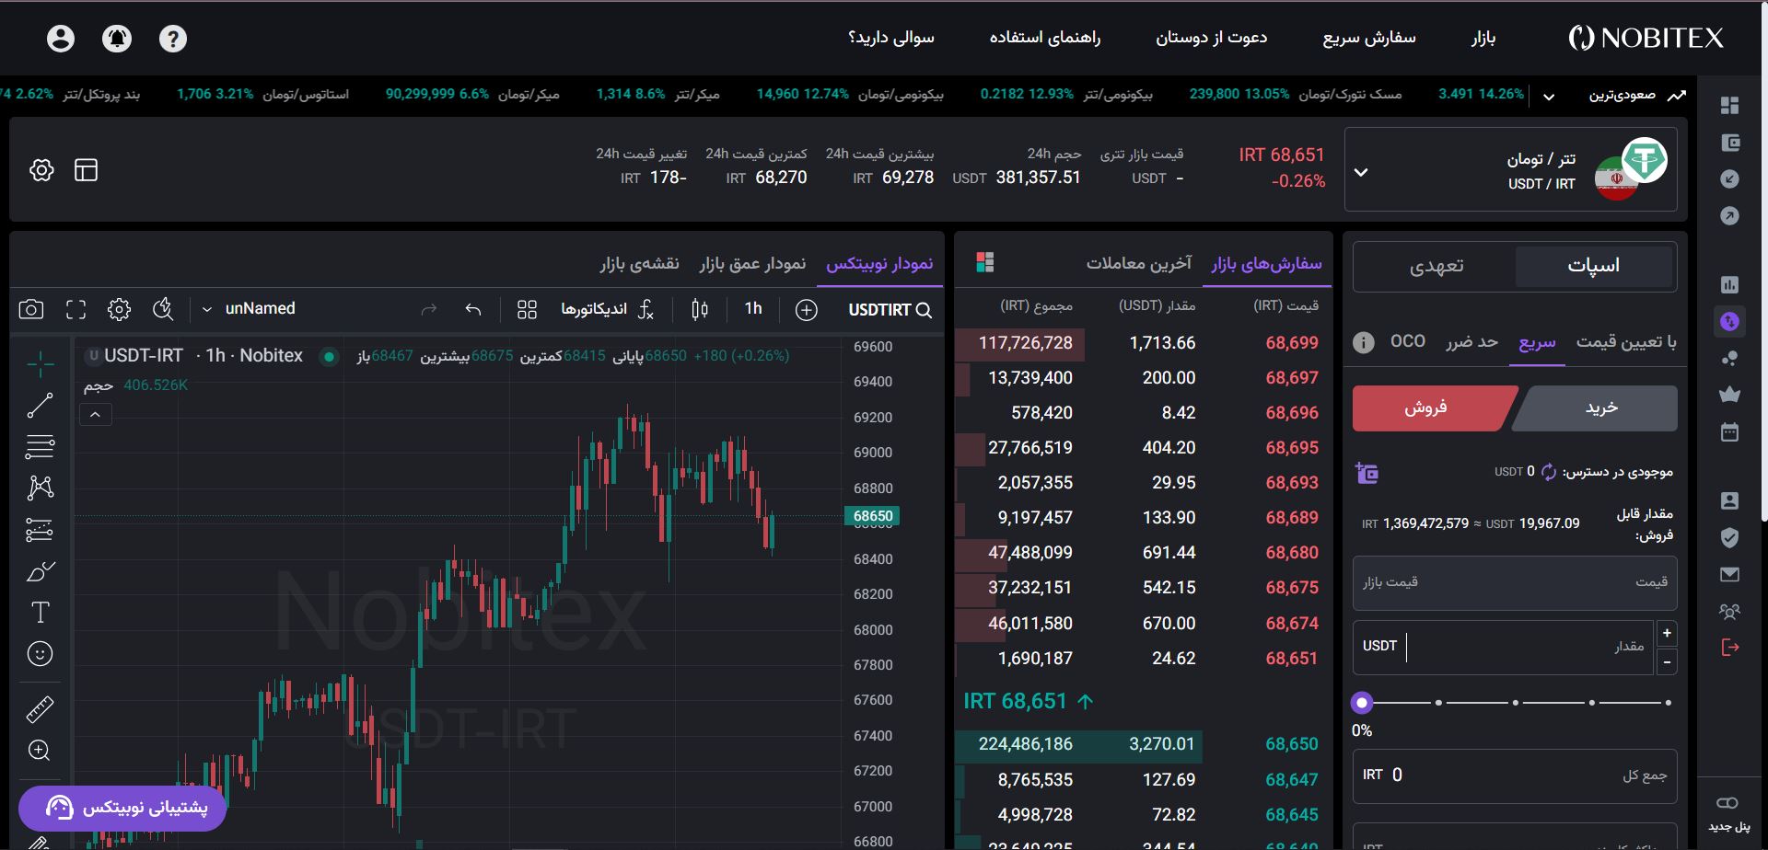Select the ruler measure tool
The height and width of the screenshot is (850, 1768).
40,709
